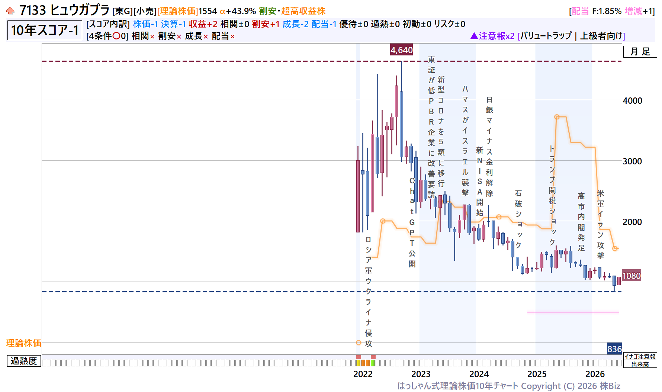Image resolution: width=662 pixels, height=392 pixels.
Task: Click the リスク±0 score item
Action: click(450, 24)
